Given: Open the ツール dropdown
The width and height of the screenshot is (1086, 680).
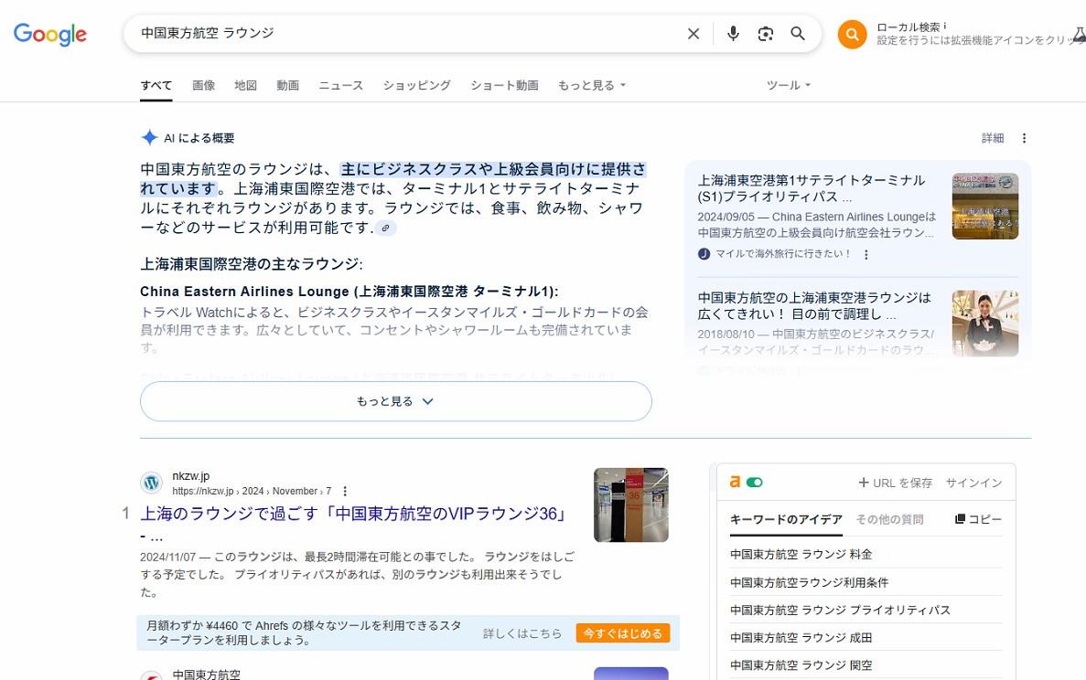Looking at the screenshot, I should tap(788, 85).
